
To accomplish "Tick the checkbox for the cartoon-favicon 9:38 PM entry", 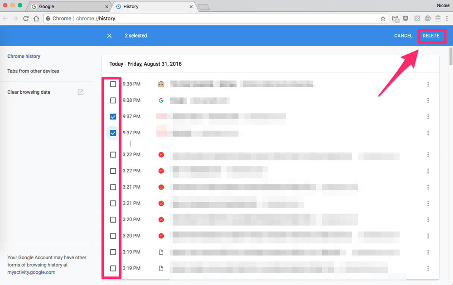I will coord(113,84).
